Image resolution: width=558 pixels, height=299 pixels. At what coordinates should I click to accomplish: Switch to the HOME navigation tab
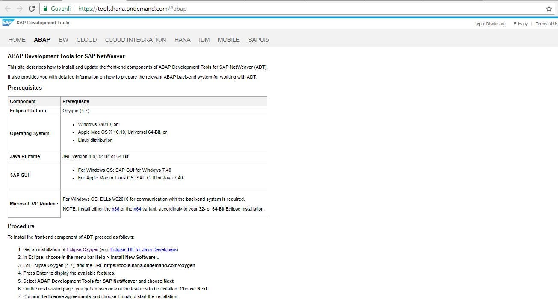pos(16,40)
